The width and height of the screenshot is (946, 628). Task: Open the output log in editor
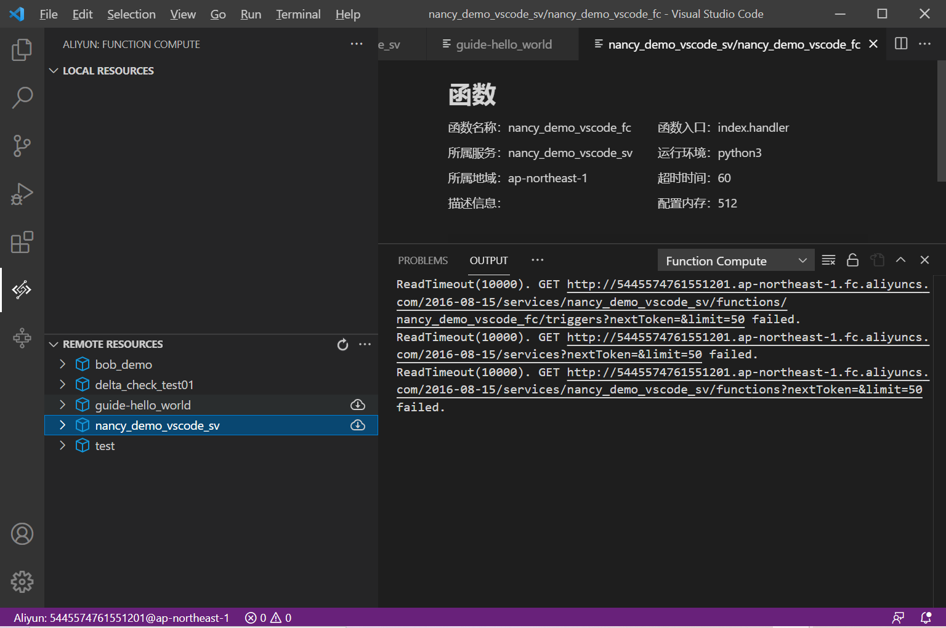point(877,260)
